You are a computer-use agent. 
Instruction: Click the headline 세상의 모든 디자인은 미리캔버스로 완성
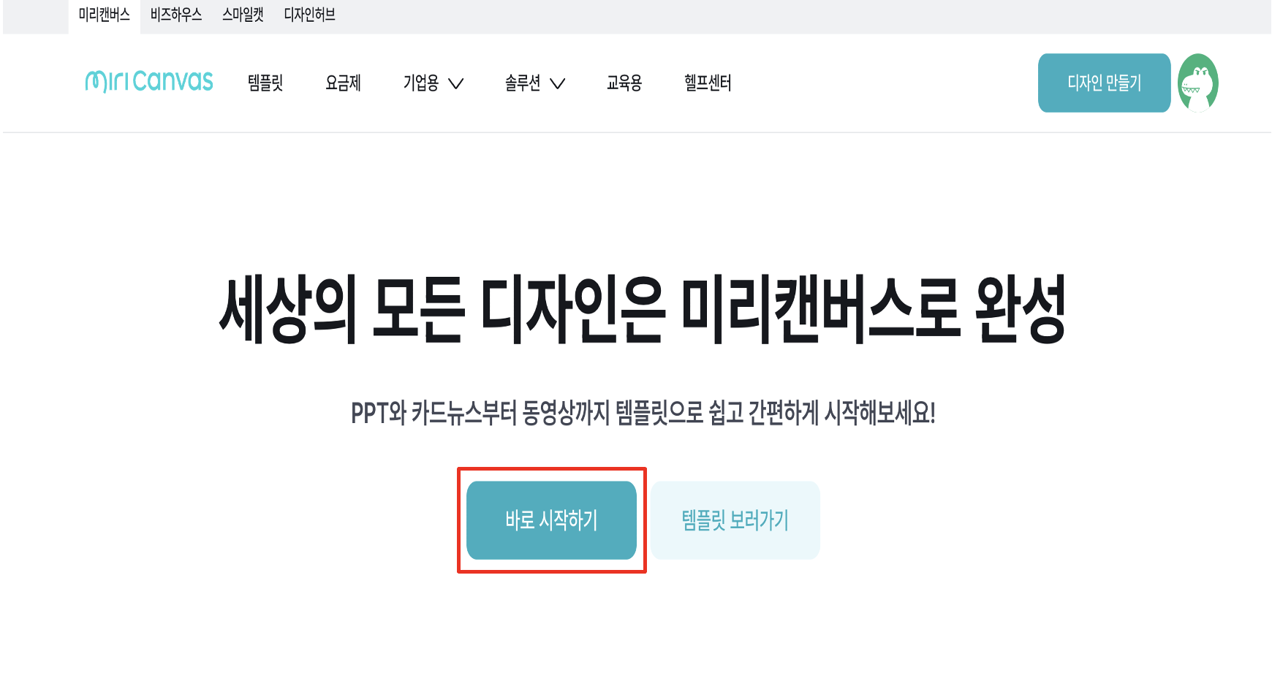[643, 310]
